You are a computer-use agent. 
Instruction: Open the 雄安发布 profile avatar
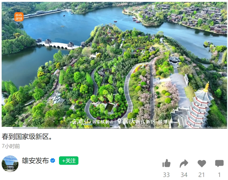[10, 164]
